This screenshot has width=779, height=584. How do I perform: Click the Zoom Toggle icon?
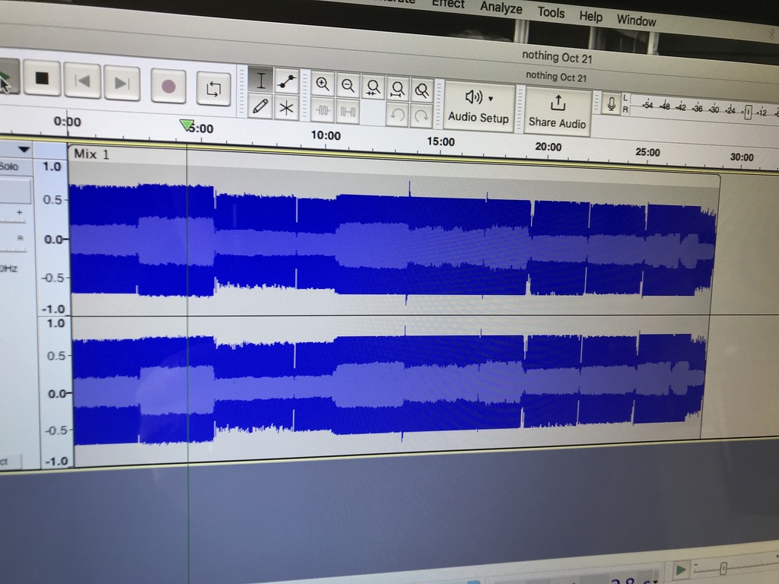pyautogui.click(x=421, y=91)
